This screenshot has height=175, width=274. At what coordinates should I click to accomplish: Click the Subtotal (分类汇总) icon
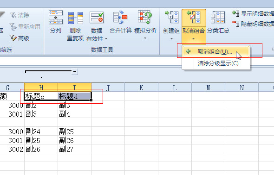point(218,17)
